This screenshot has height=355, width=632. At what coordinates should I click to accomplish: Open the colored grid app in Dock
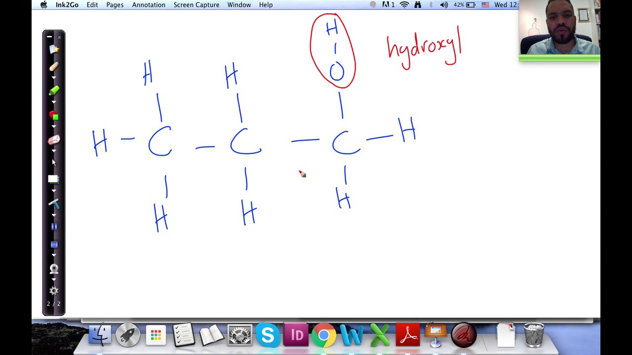click(x=156, y=335)
